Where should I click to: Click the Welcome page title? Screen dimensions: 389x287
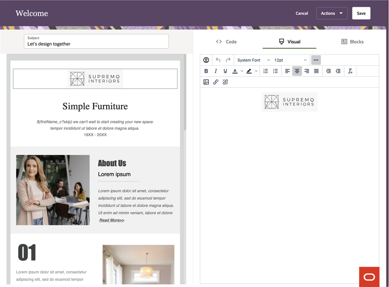click(32, 13)
